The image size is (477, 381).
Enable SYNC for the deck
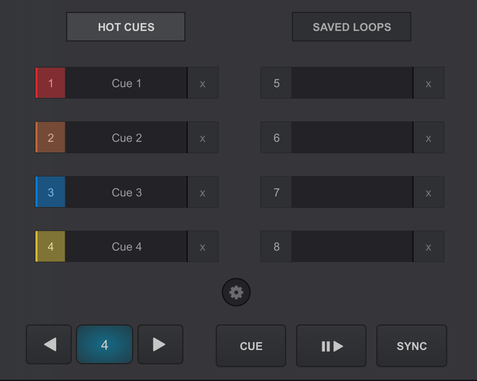tap(411, 346)
